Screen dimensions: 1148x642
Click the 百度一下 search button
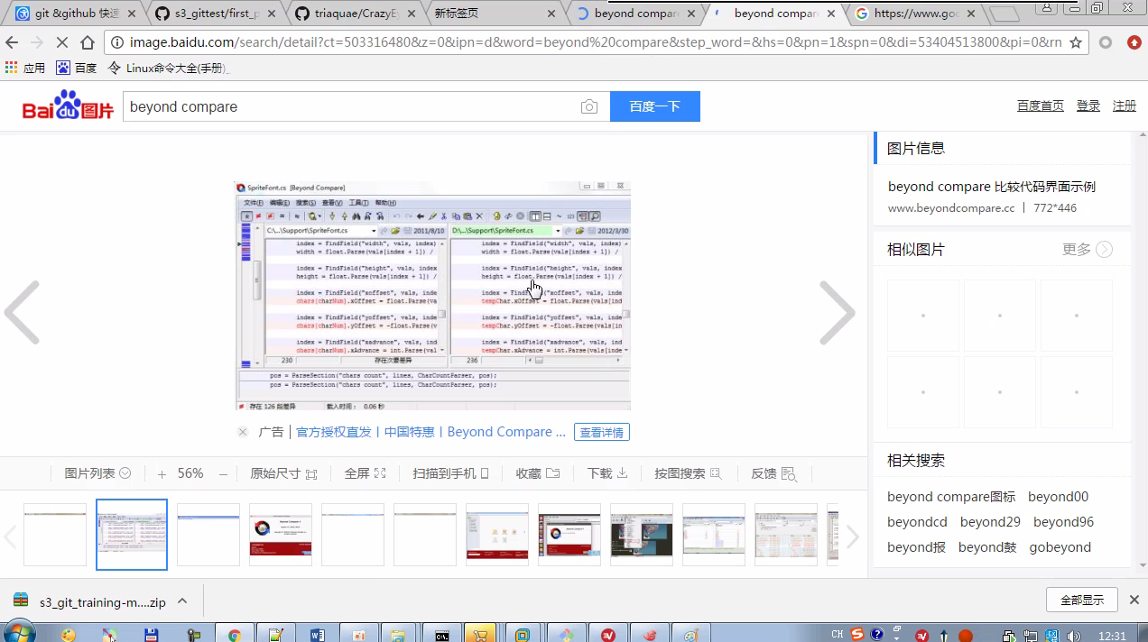point(655,106)
